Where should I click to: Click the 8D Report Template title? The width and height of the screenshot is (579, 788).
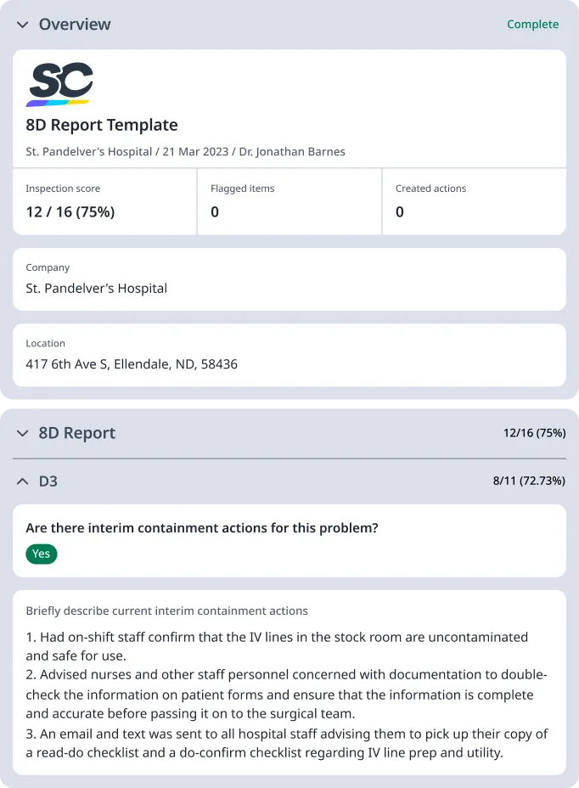[101, 125]
